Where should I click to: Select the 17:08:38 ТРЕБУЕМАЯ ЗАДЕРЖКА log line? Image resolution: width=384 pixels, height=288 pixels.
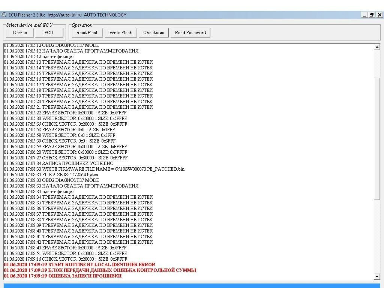tap(78, 220)
